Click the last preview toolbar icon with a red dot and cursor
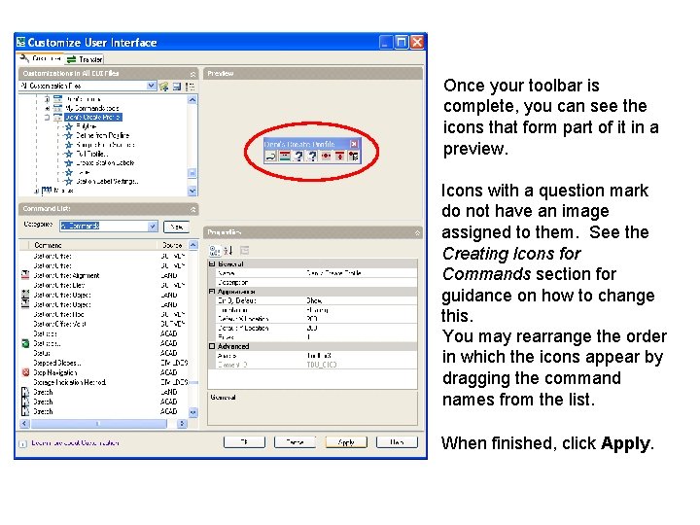 [354, 157]
